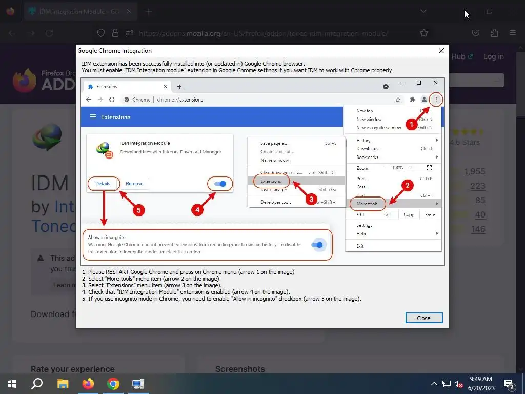
Task: Open the Firefox Extensions puzzle icon
Action: tap(494, 33)
